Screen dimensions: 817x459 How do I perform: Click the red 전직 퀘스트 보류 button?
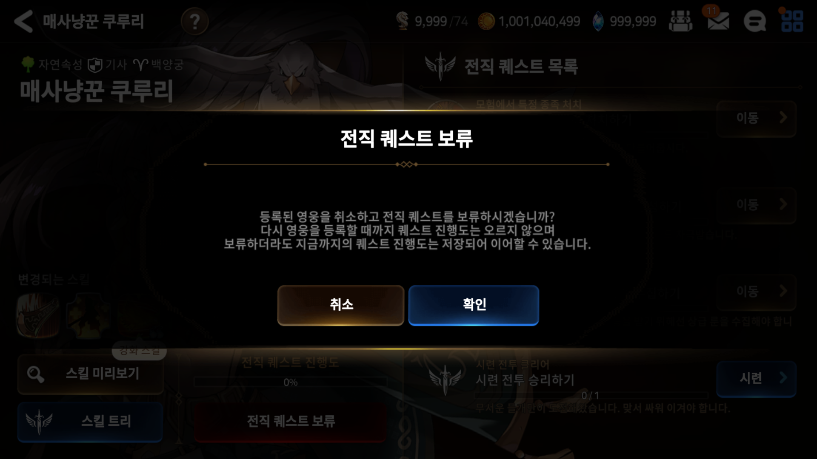tap(291, 422)
